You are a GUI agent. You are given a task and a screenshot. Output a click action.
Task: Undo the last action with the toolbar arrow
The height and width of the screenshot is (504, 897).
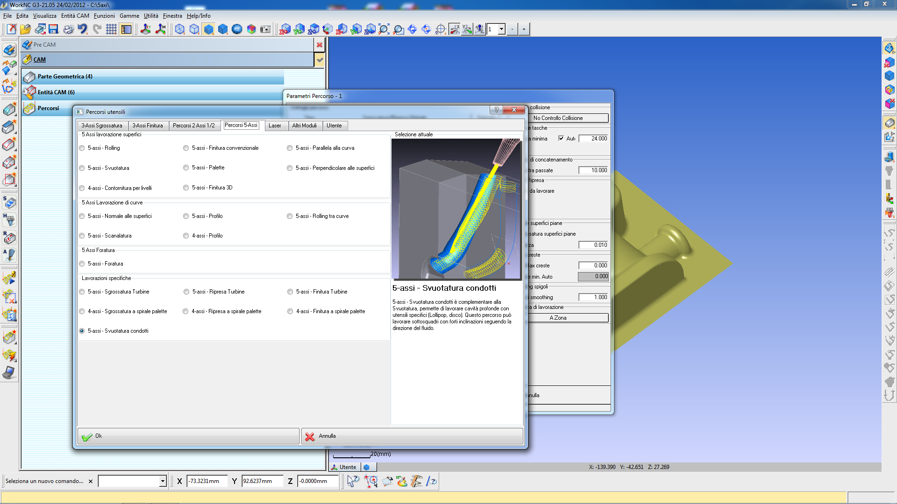click(x=82, y=29)
